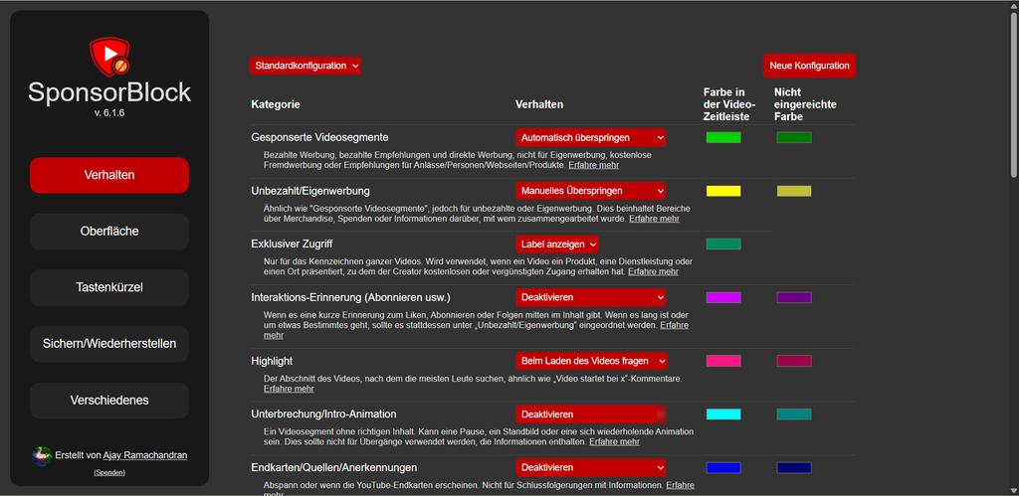This screenshot has width=1019, height=496.
Task: Open behavior dropdown for Gesponserte Videosegmente
Action: click(x=591, y=137)
